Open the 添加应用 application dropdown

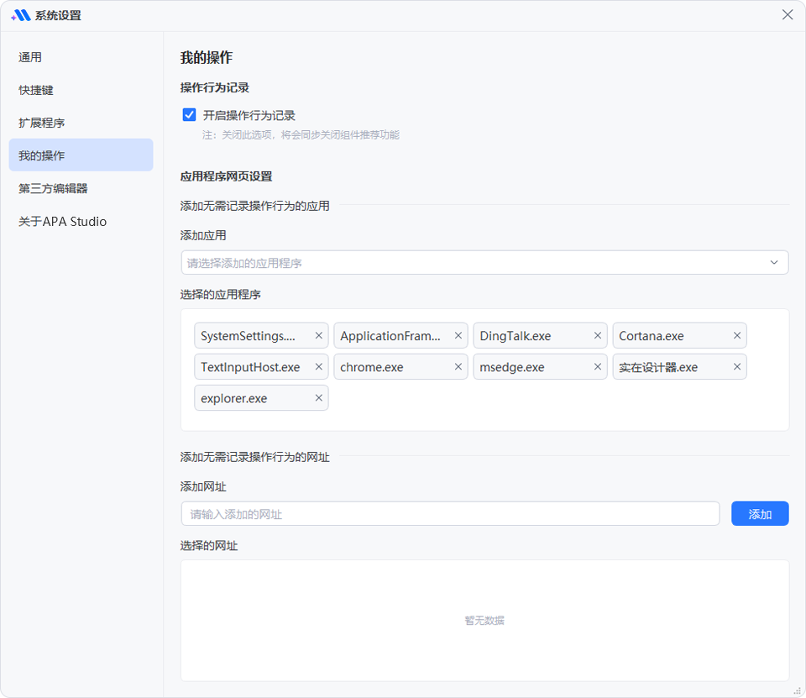point(470,263)
